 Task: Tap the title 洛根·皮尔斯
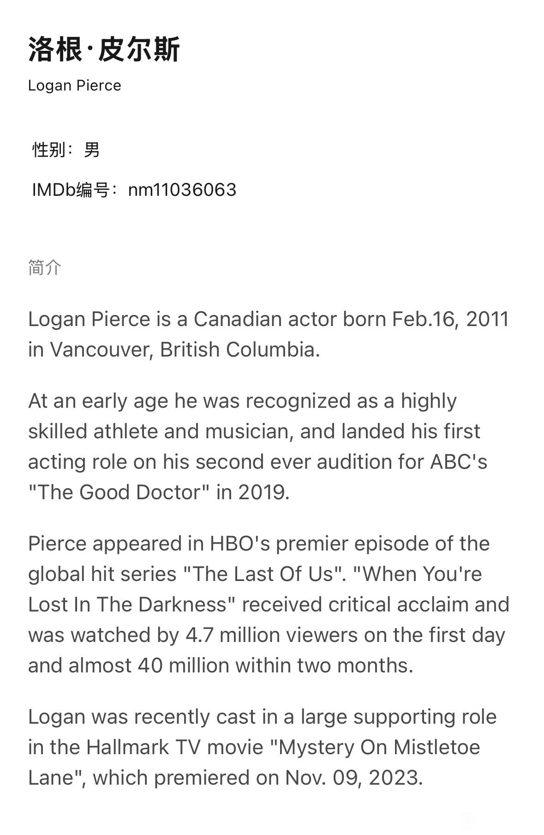click(x=104, y=49)
